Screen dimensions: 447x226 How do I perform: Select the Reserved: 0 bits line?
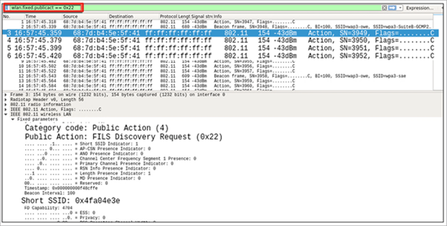pyautogui.click(x=66, y=183)
